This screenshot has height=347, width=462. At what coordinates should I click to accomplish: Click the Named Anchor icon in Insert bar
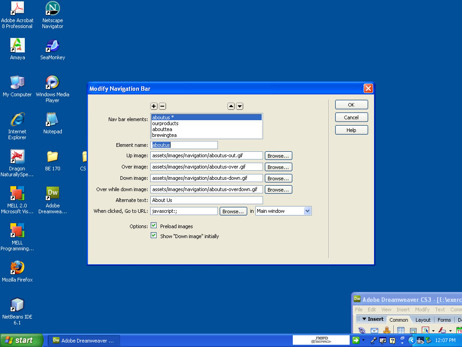[x=387, y=331]
